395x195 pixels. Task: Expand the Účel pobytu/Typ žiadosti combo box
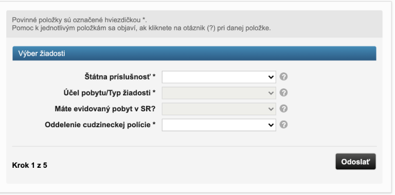[x=219, y=93]
